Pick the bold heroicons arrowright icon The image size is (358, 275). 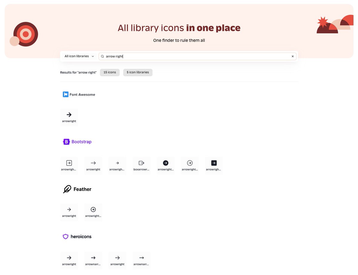click(x=69, y=260)
